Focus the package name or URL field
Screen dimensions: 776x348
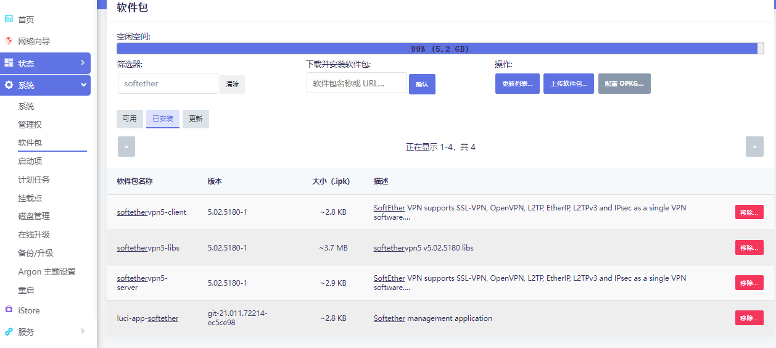tap(357, 83)
